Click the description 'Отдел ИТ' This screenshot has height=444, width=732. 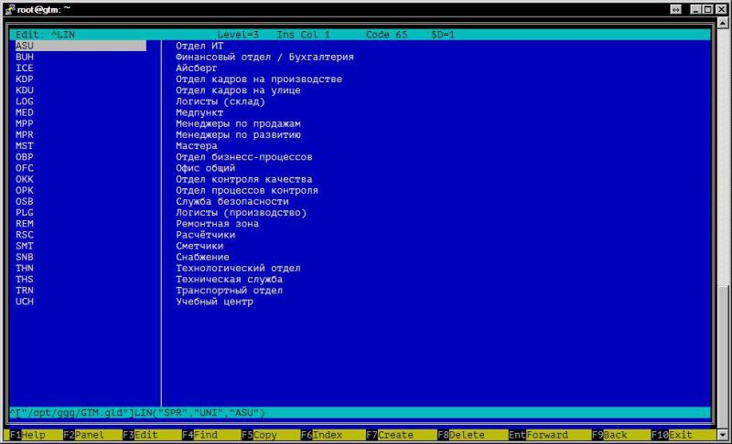coord(199,46)
